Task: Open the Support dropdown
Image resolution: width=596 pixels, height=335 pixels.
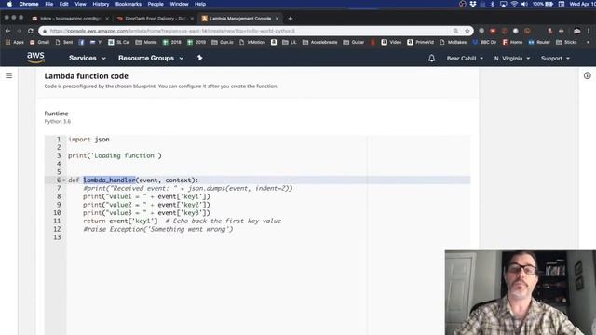Action: 555,58
